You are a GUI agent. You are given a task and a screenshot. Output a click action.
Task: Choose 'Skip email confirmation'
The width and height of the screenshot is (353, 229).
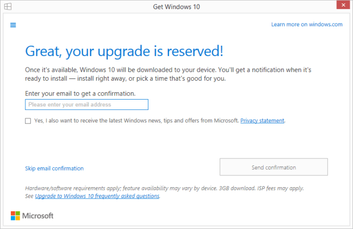click(x=54, y=168)
